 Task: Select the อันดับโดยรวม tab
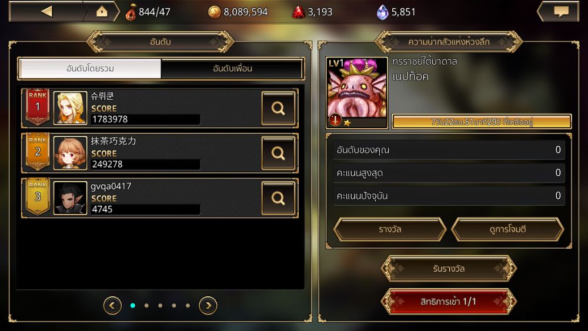click(x=90, y=68)
